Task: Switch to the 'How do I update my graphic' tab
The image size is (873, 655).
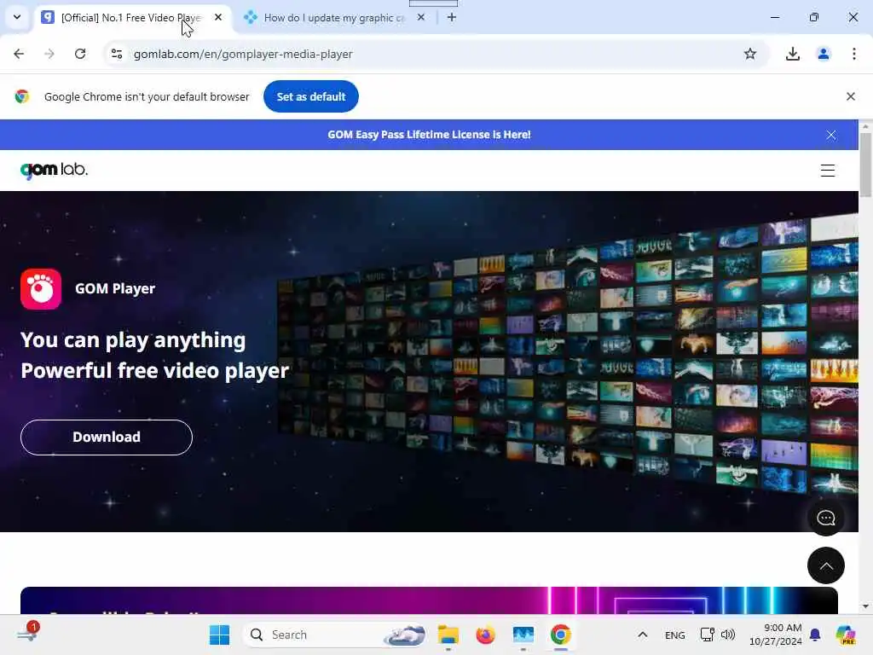Action: click(334, 18)
